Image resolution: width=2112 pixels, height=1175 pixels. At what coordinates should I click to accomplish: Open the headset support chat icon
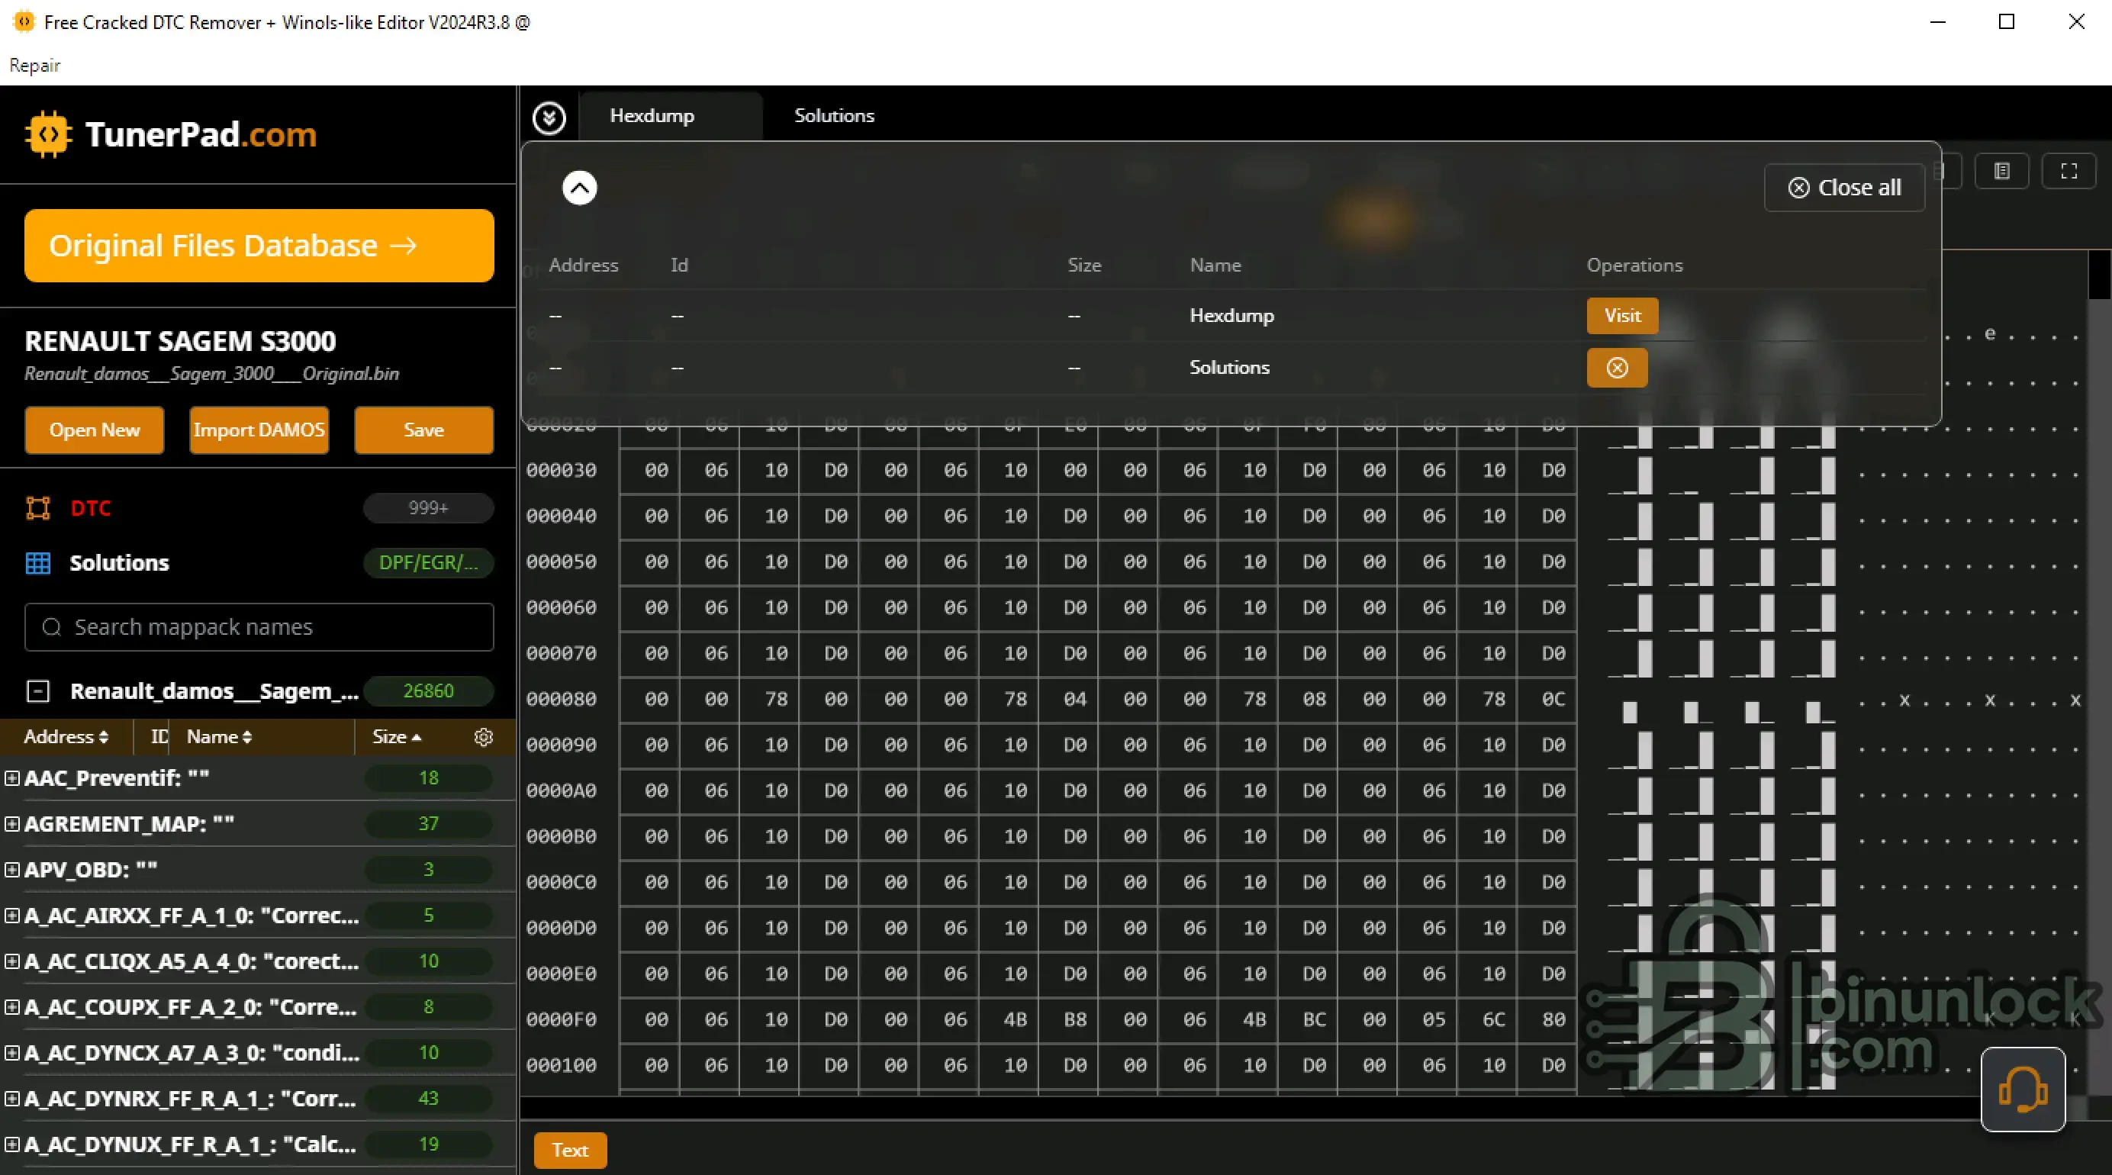click(x=2023, y=1089)
